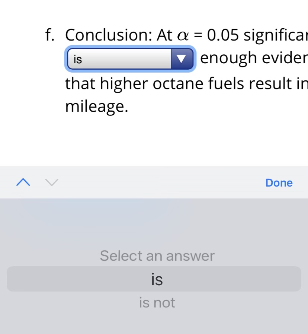Tap 'Done' to confirm the selection
This screenshot has width=308, height=334.
pos(279,182)
